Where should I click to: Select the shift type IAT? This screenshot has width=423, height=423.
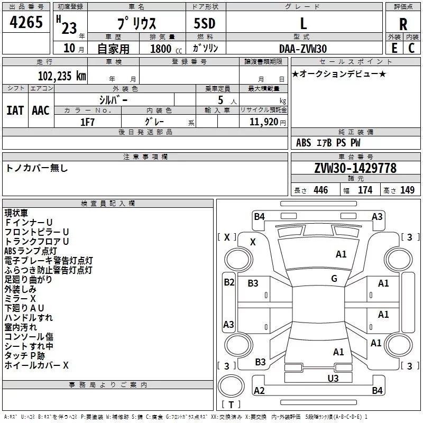point(15,111)
